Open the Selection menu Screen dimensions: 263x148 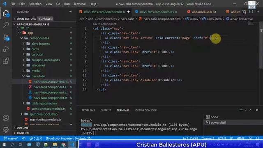(x=35, y=4)
